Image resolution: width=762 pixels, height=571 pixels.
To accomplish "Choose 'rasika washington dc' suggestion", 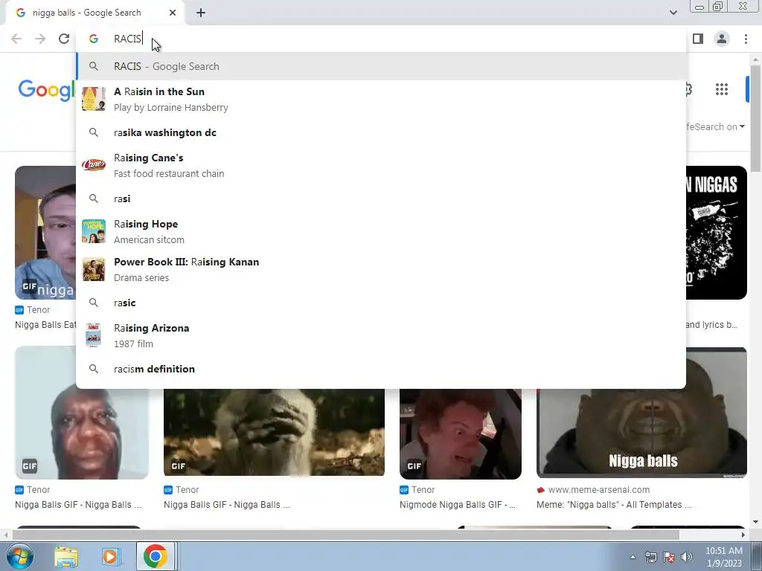I will [x=382, y=132].
